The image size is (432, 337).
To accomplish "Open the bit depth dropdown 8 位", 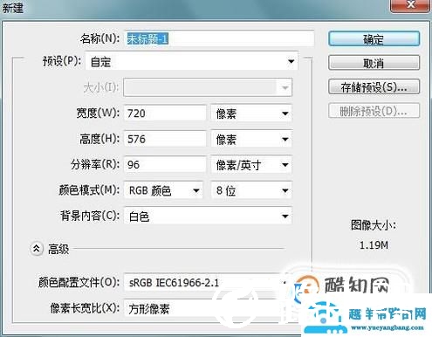I will [x=251, y=190].
